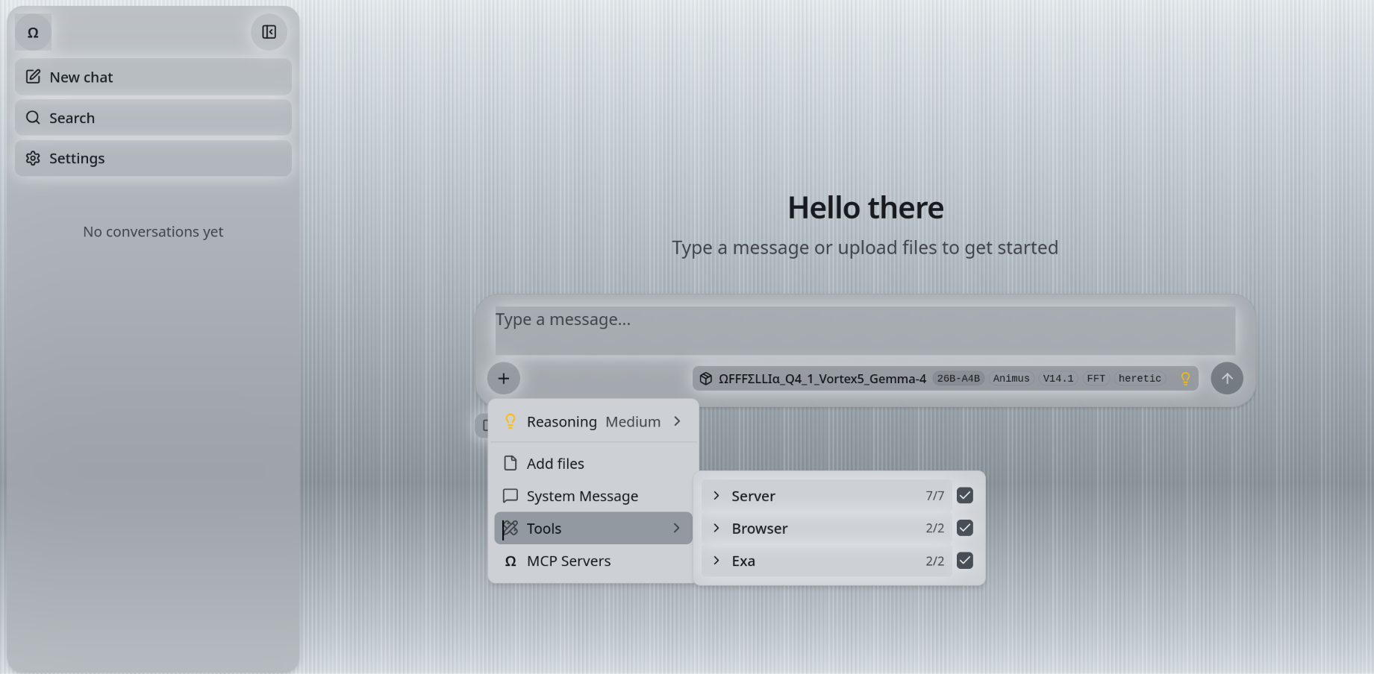Click the "Hello there" heading
The width and height of the screenshot is (1374, 674).
pyautogui.click(x=866, y=208)
